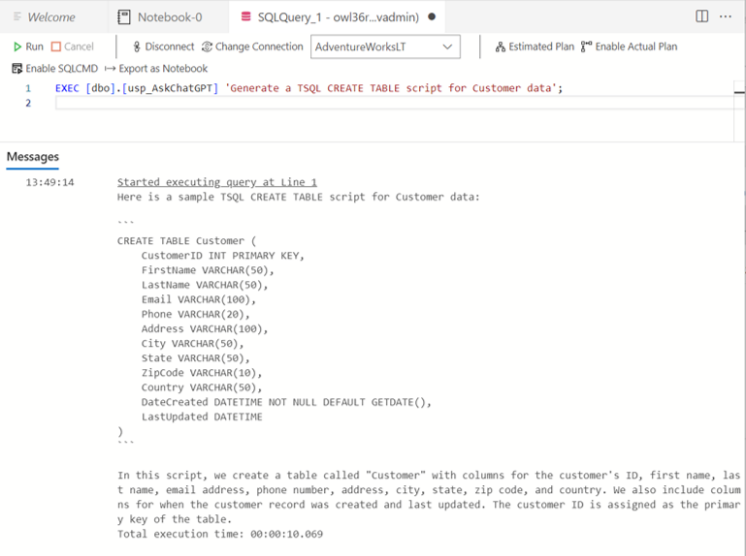Click 'Here is a sample TSQL CREATE TABLE' line
This screenshot has height=556, width=746.
(x=299, y=198)
